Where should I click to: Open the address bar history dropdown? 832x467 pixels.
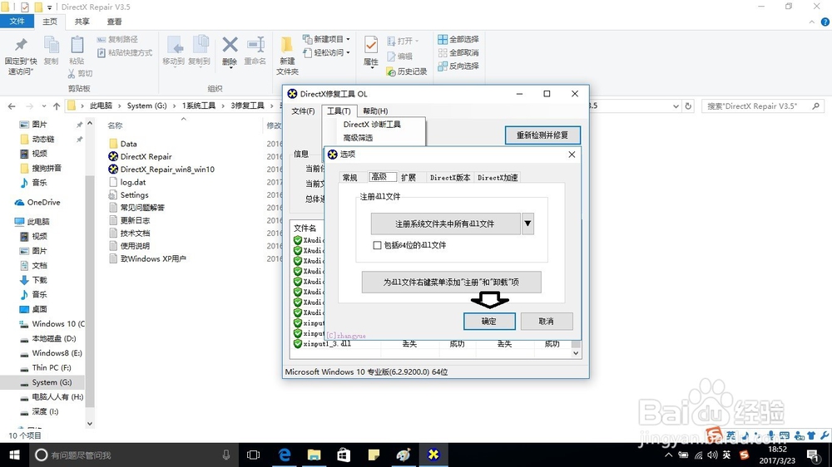[676, 106]
